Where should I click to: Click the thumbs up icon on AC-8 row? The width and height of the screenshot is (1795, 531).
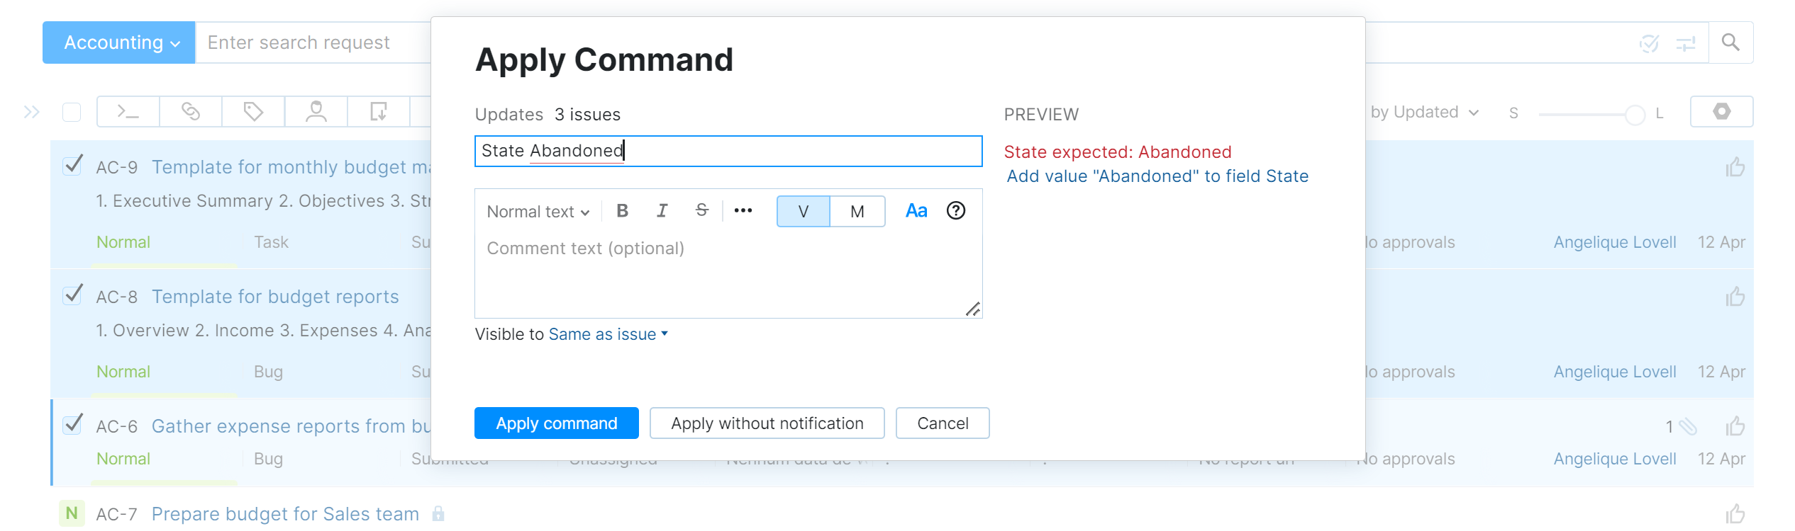(x=1735, y=297)
